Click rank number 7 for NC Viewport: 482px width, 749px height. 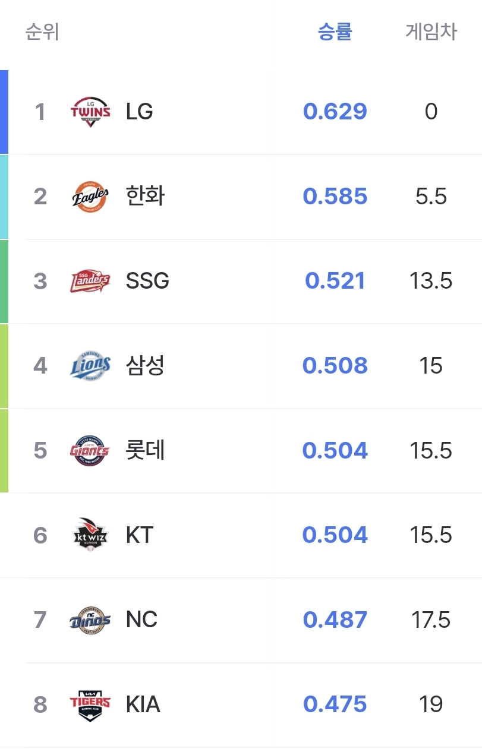click(x=40, y=620)
